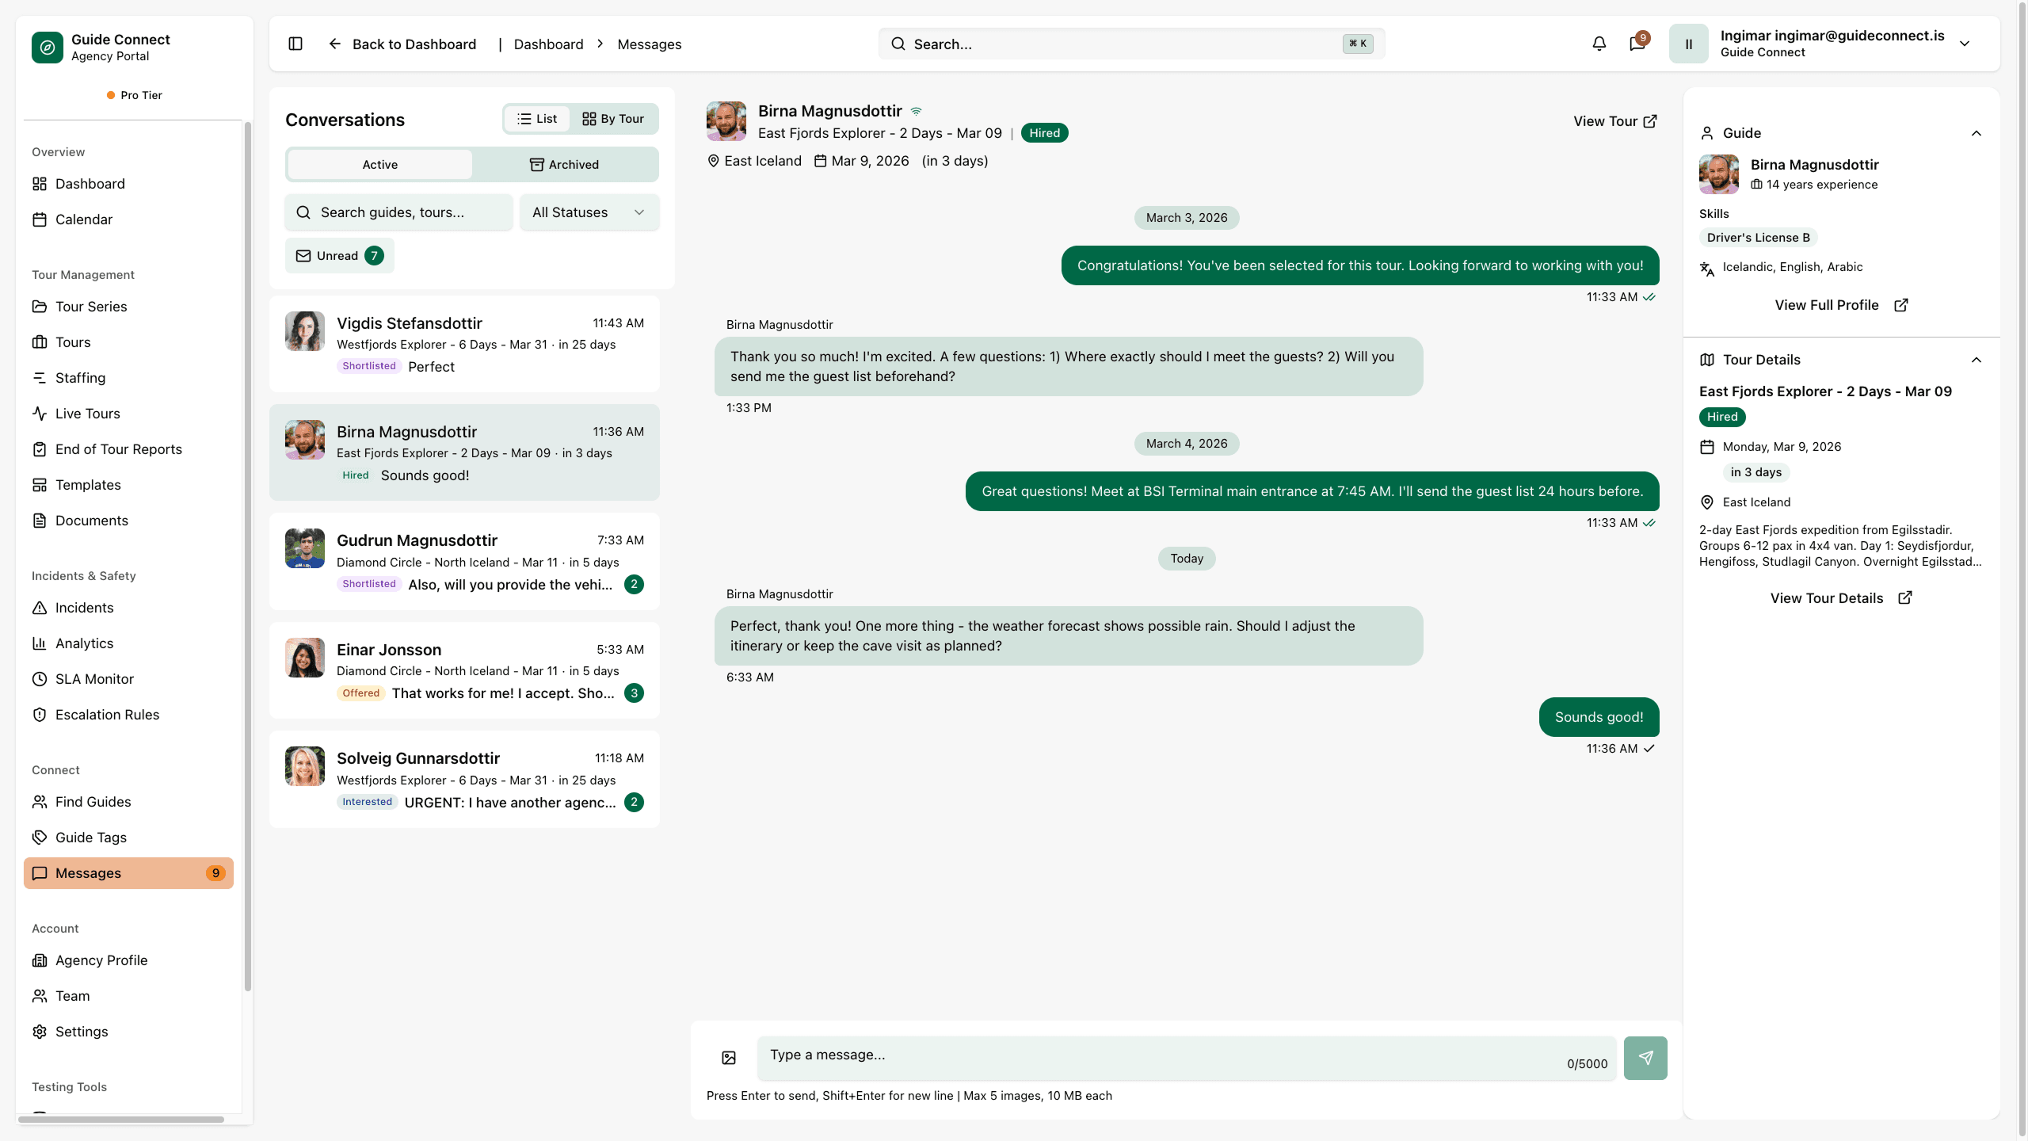
Task: Open SLA Monitor from the sidebar
Action: (93, 679)
